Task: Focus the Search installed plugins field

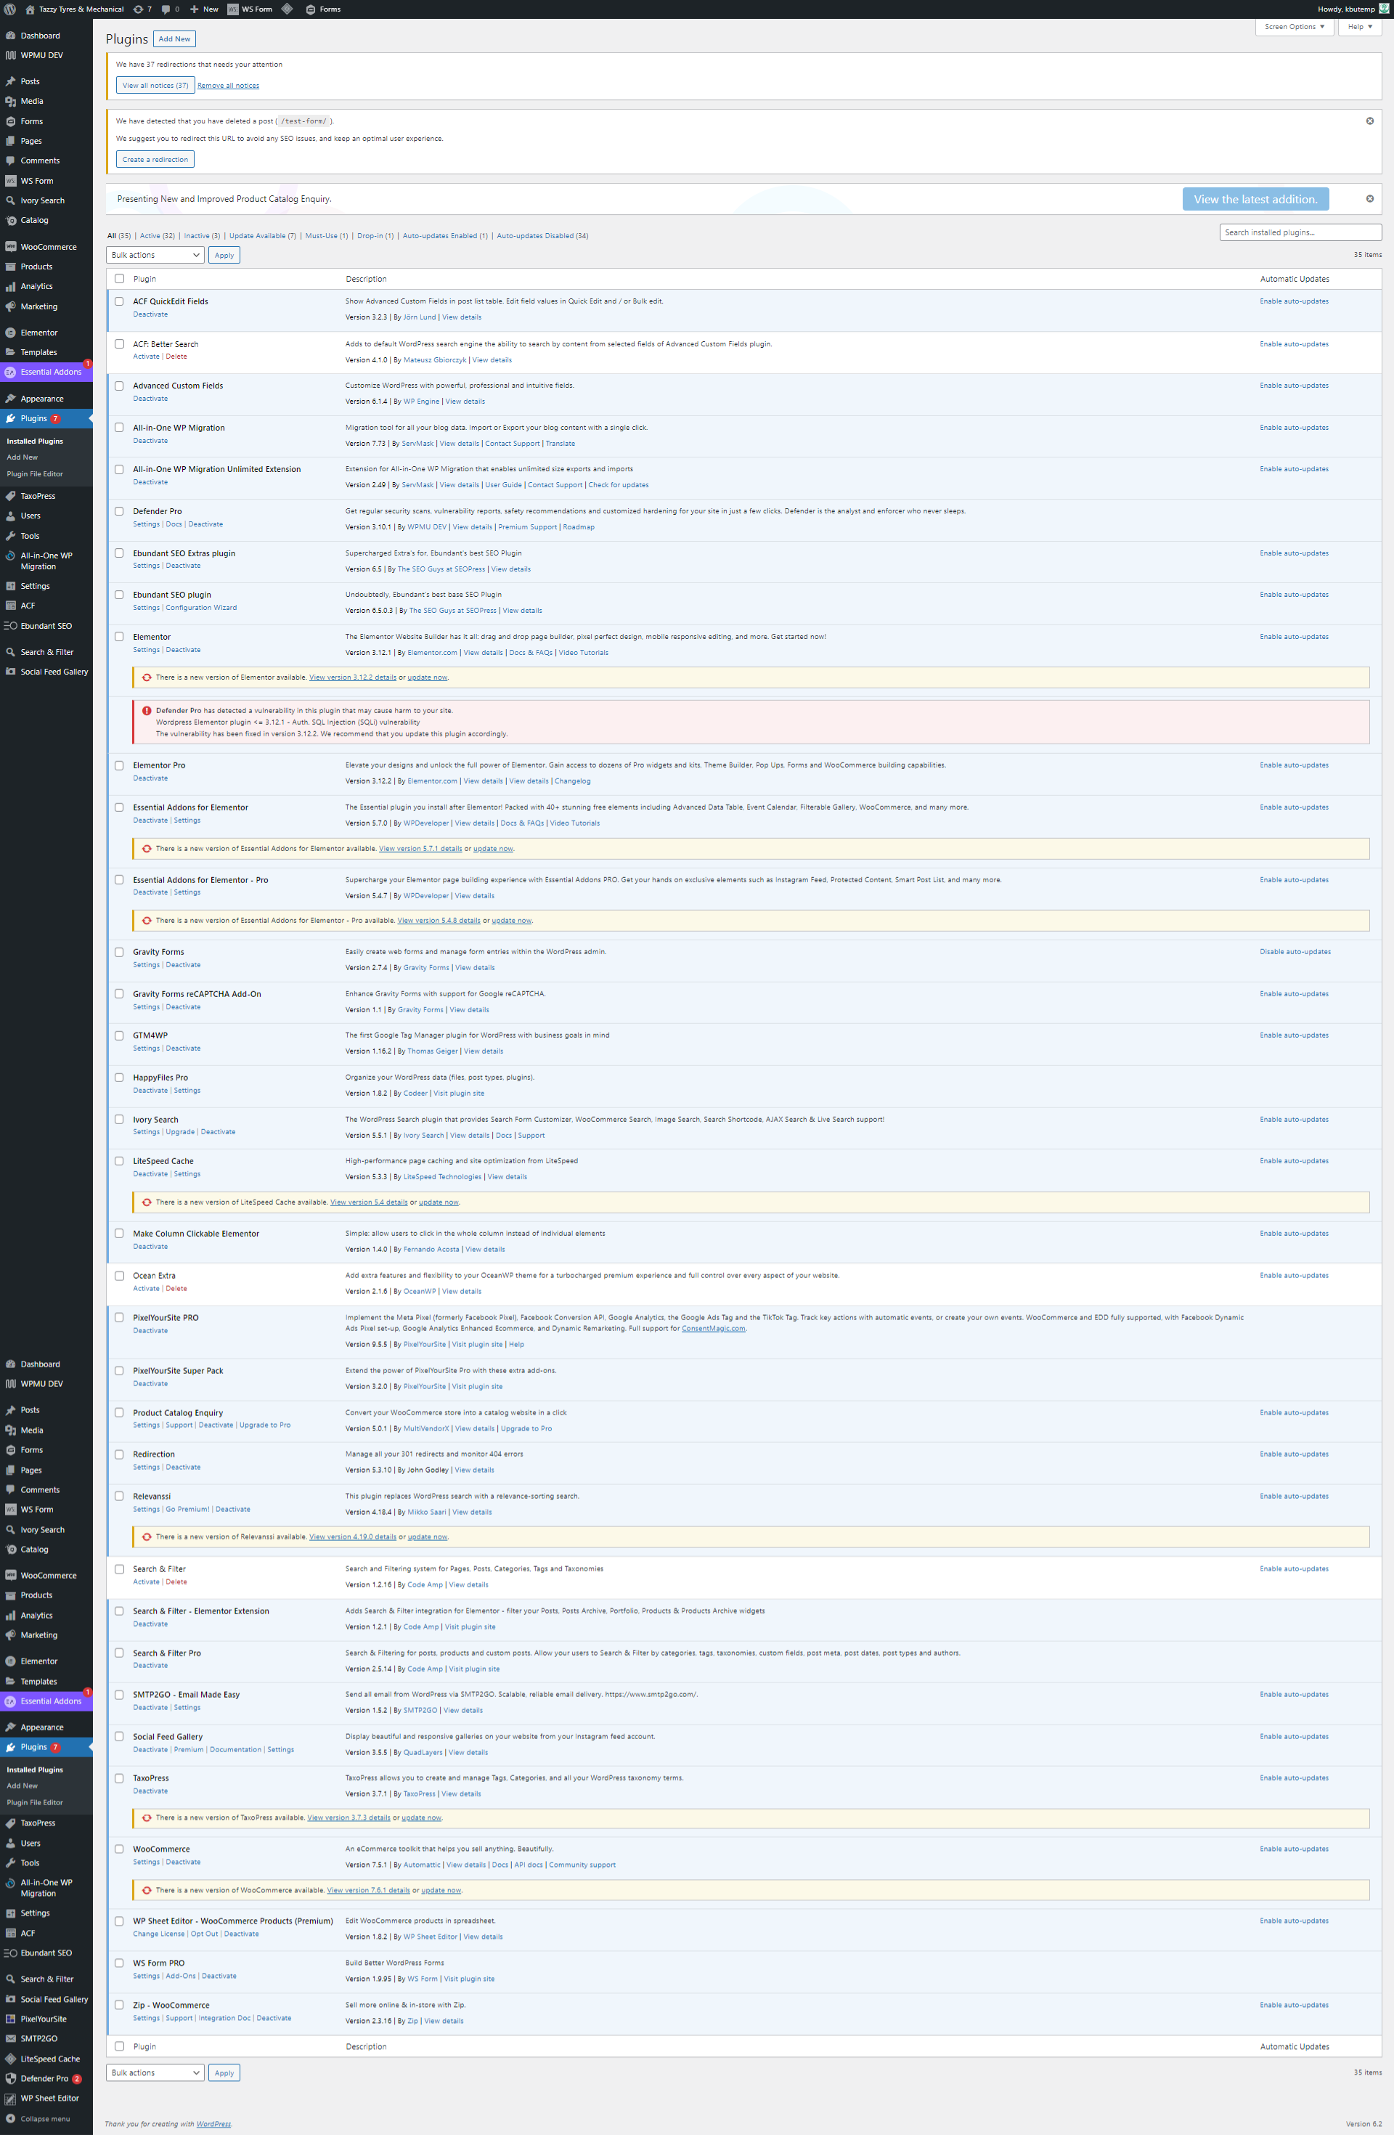Action: pyautogui.click(x=1299, y=232)
